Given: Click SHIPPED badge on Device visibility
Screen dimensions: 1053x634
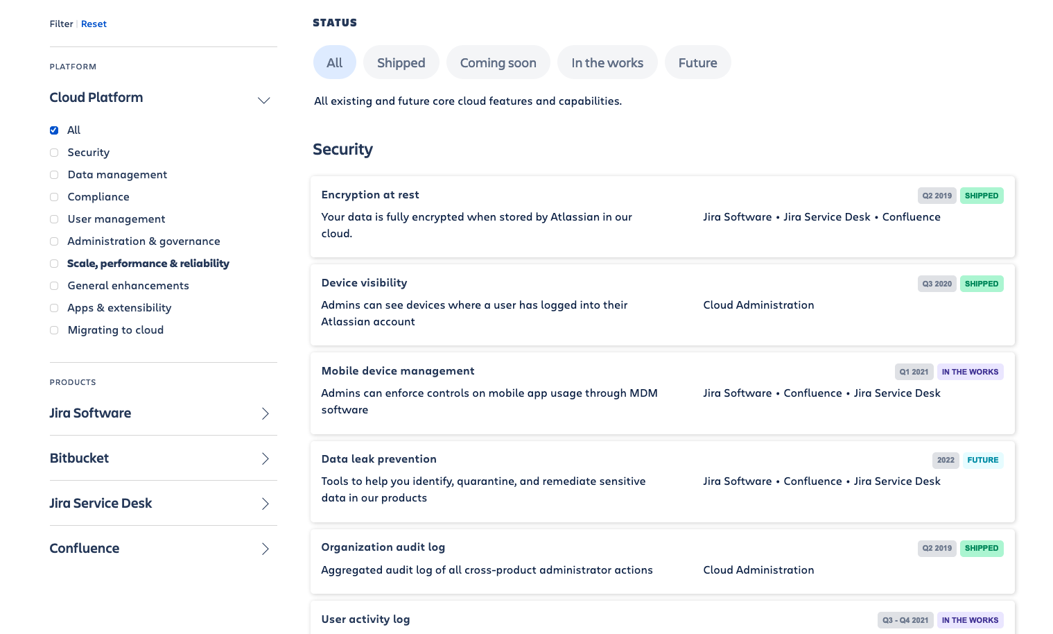Looking at the screenshot, I should [982, 284].
